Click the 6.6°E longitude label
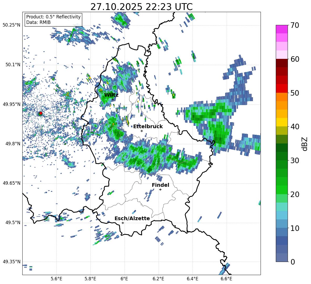 226,279
